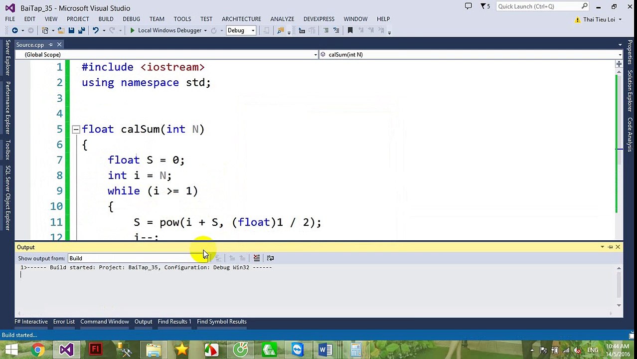Open the DEBUG menu
The width and height of the screenshot is (637, 359).
[131, 19]
